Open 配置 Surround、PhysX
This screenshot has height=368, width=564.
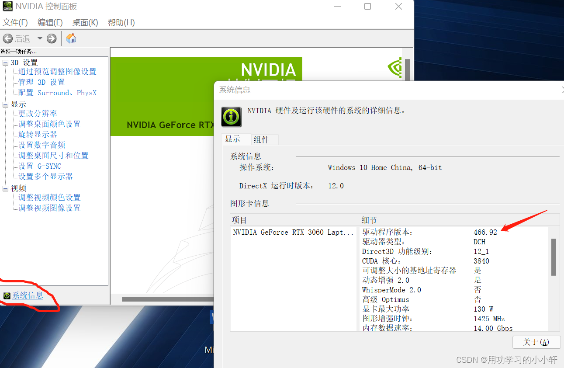coord(57,93)
